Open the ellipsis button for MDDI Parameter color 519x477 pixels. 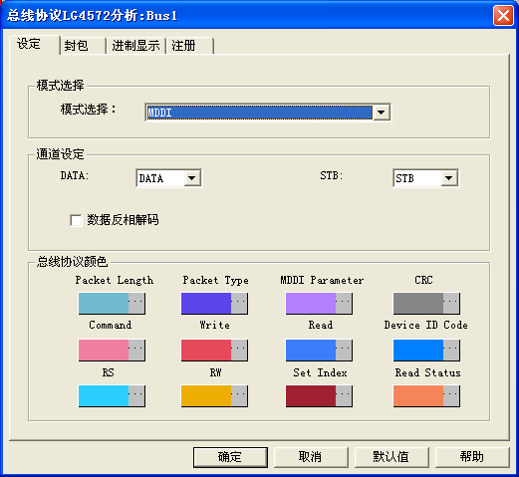click(x=344, y=303)
